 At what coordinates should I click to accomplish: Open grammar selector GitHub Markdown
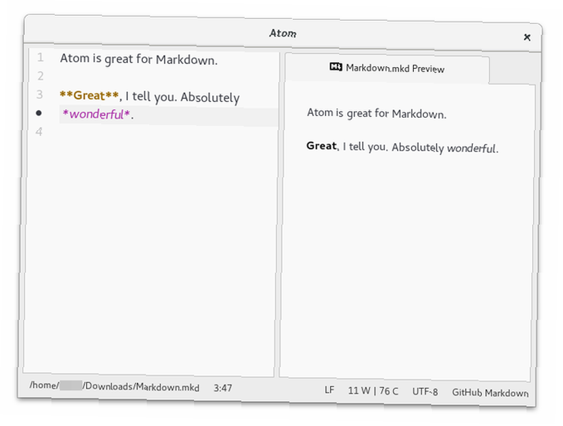coord(490,393)
